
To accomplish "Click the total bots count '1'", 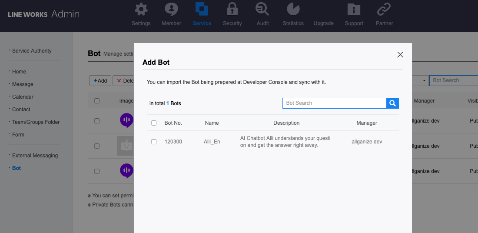I will tap(168, 103).
